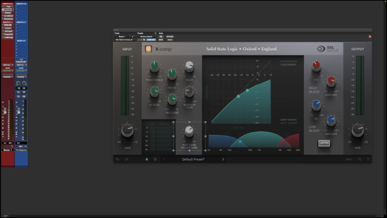Click the right pan knob on blue track
387x218 pixels.
[24, 83]
